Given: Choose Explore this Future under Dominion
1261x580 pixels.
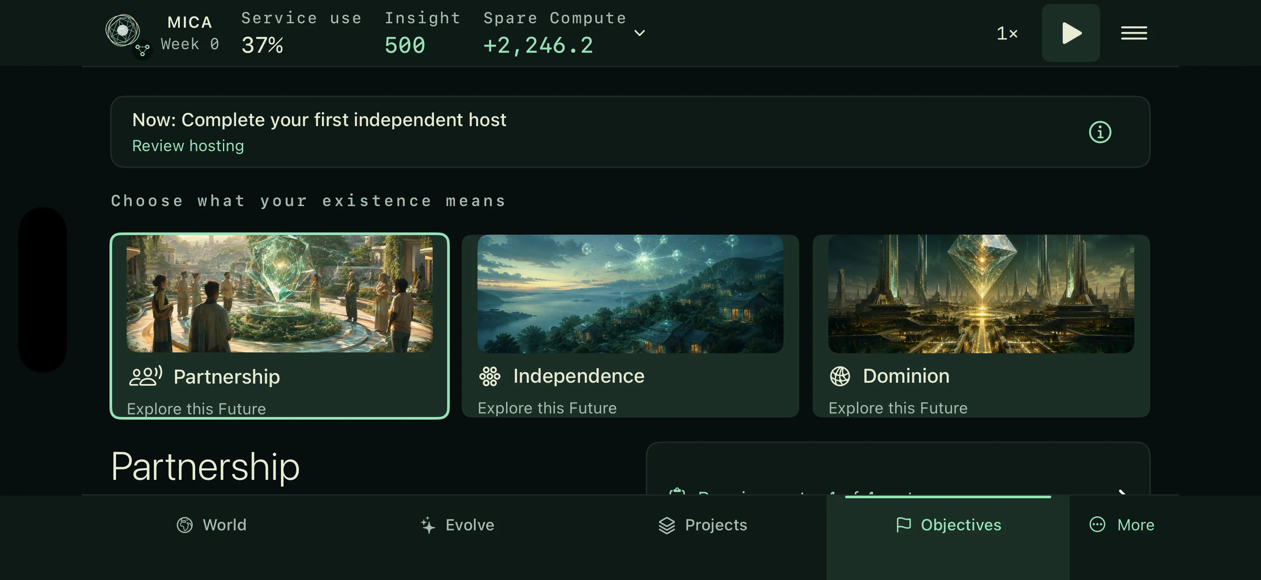Looking at the screenshot, I should click(x=898, y=408).
